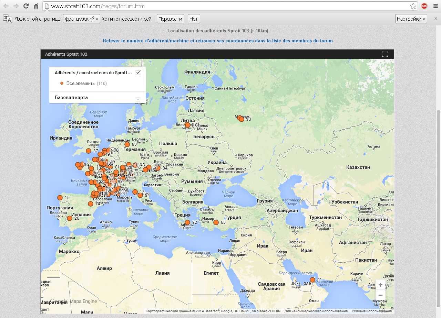Viewport: 441px width, 318px height.
Task: Select map marker labeled 73 near Moscow
Action: [x=242, y=119]
